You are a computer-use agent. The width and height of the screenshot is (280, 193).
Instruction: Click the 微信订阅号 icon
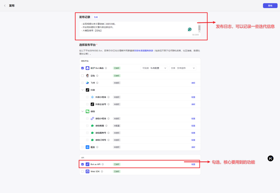92,140
